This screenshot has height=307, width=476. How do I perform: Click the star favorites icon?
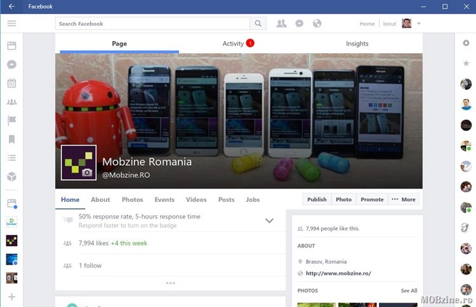click(x=466, y=63)
